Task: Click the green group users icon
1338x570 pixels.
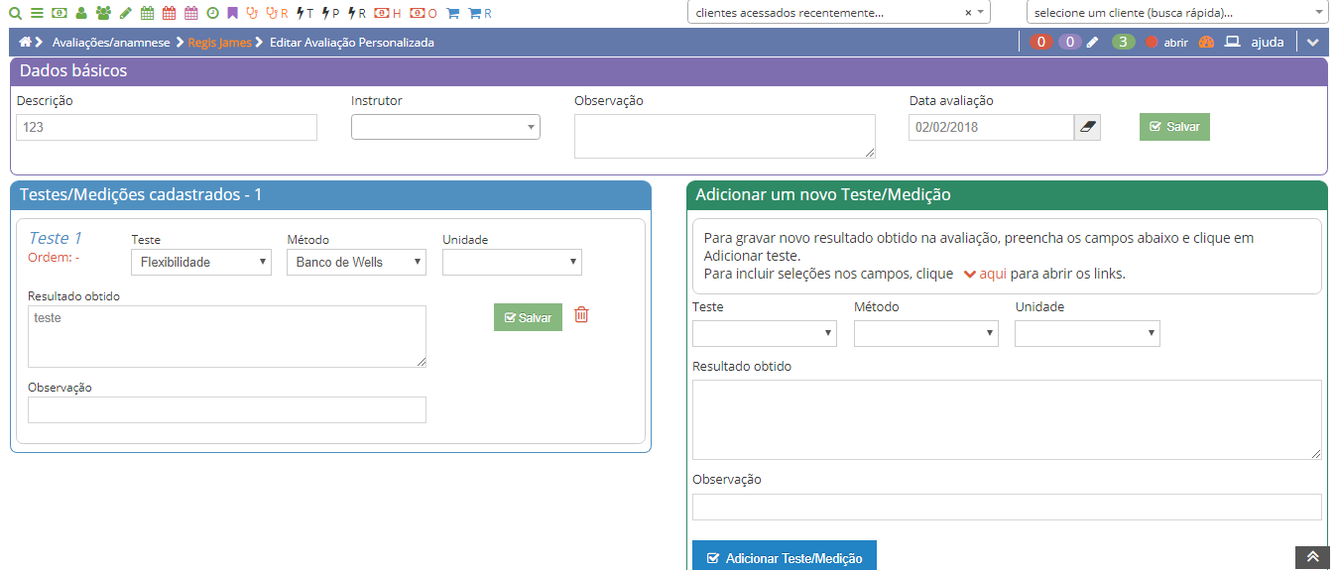Action: coord(103,14)
